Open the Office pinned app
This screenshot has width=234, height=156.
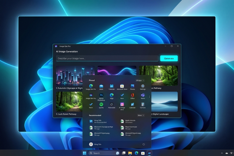tap(132, 96)
